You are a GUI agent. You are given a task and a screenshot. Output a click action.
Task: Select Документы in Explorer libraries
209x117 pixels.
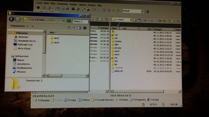(22, 64)
